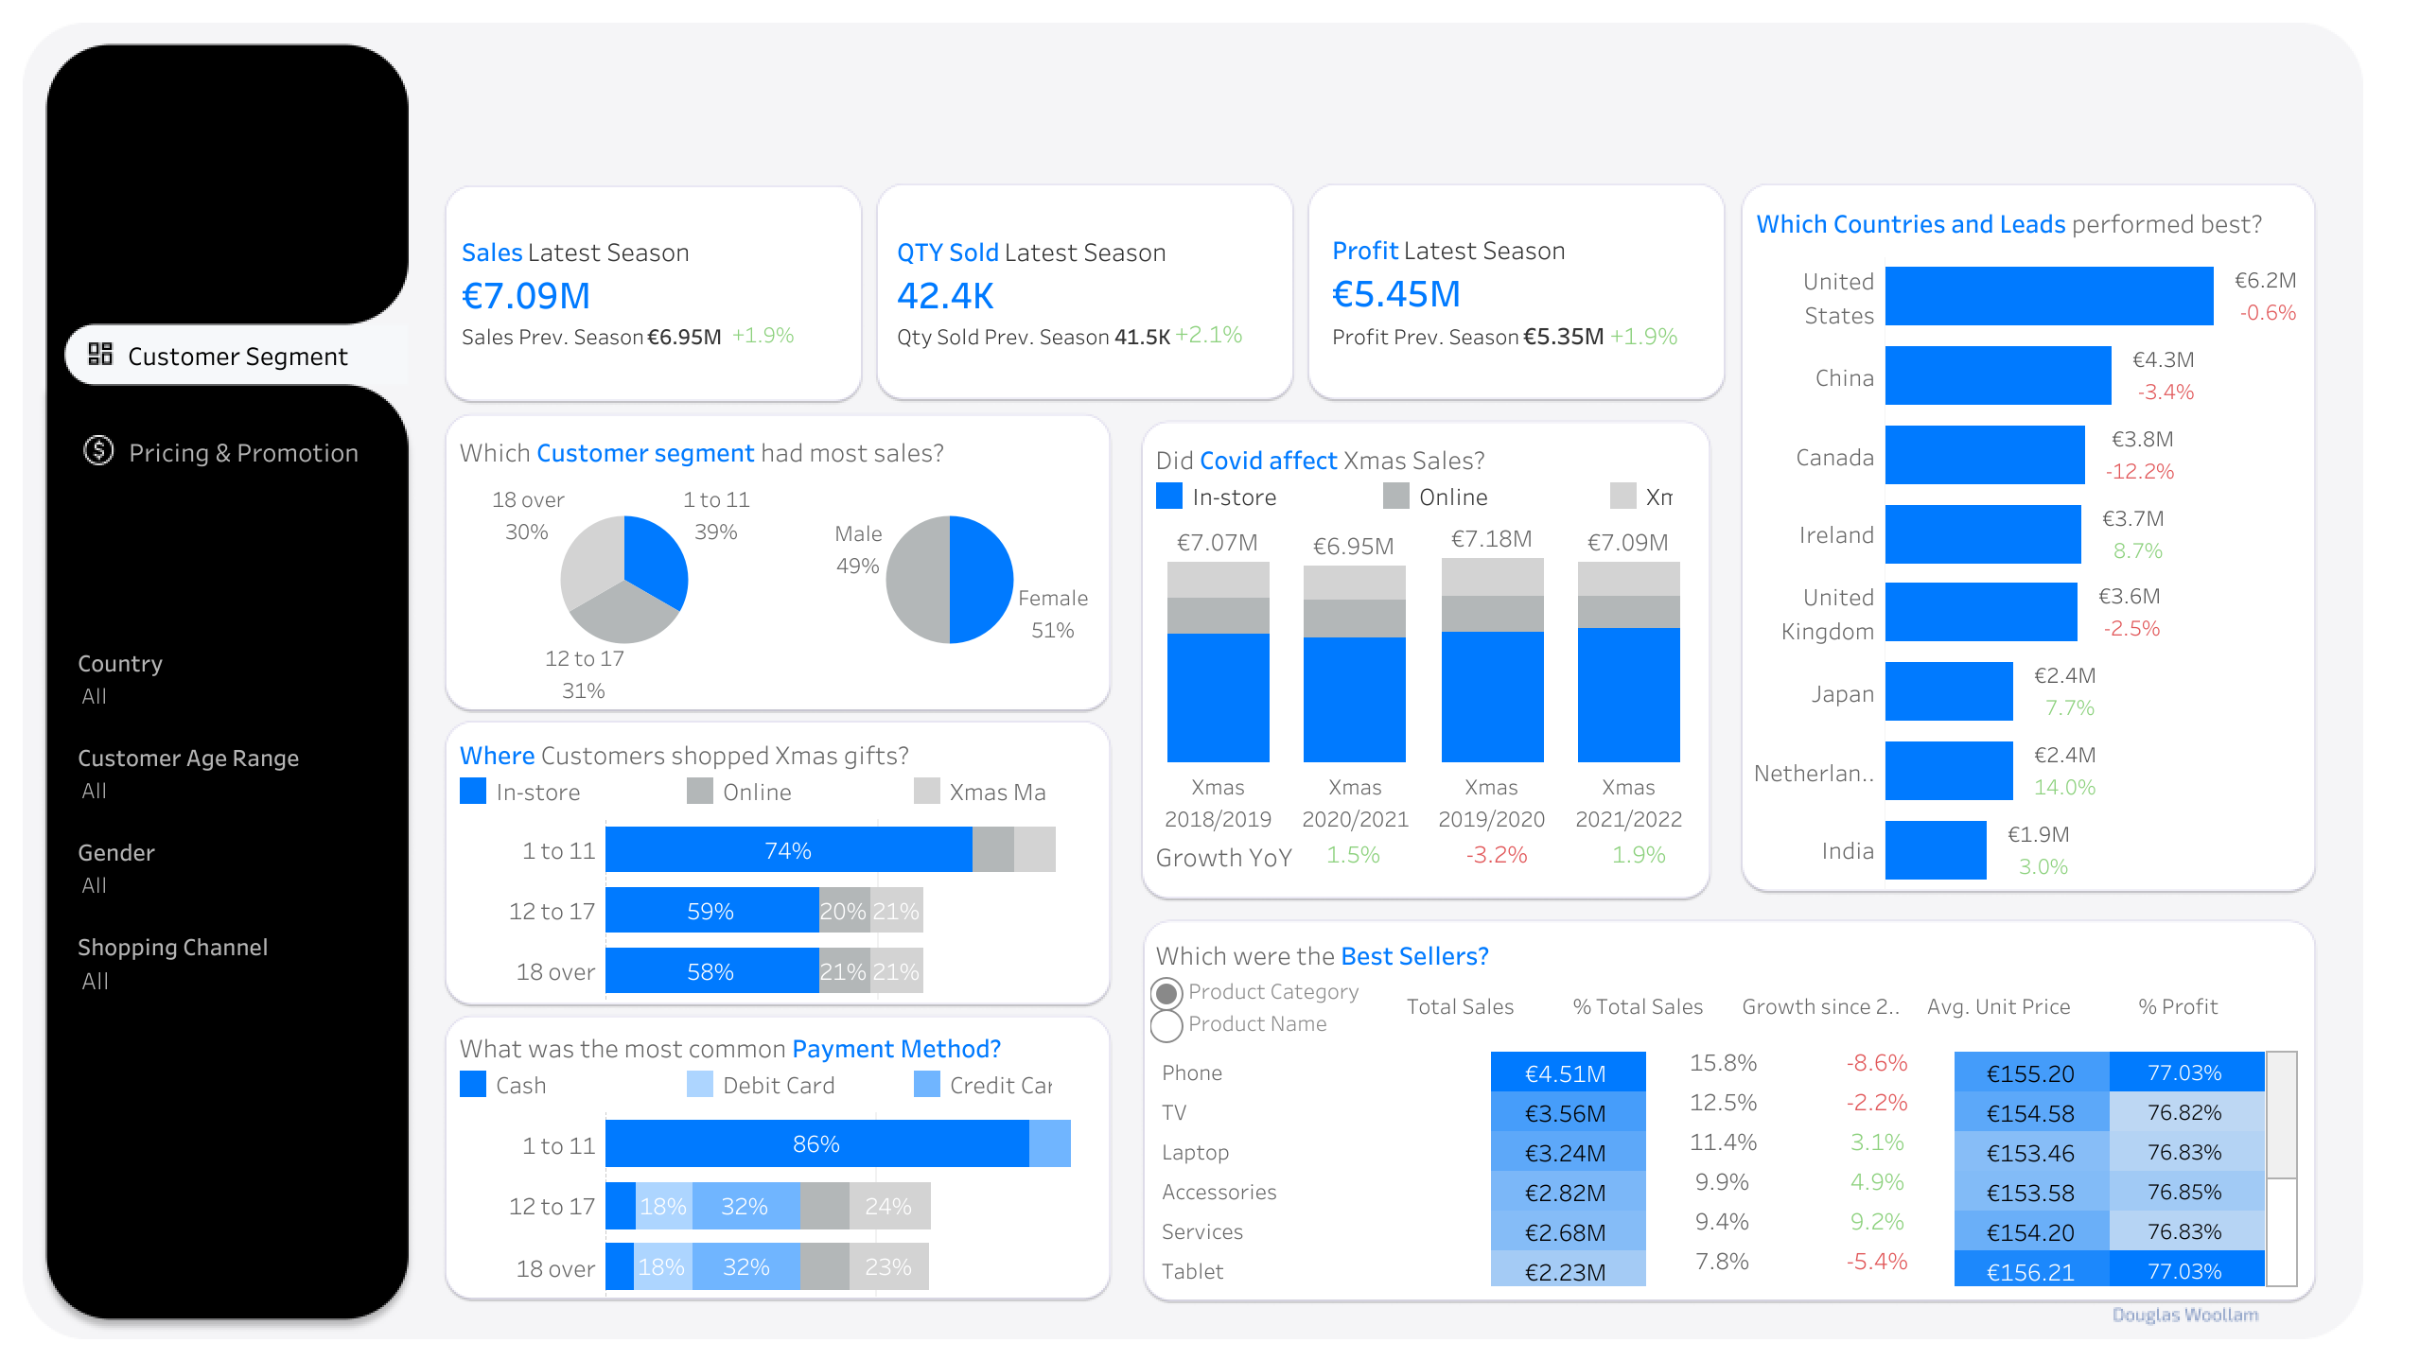Click the Services row label

[1202, 1232]
